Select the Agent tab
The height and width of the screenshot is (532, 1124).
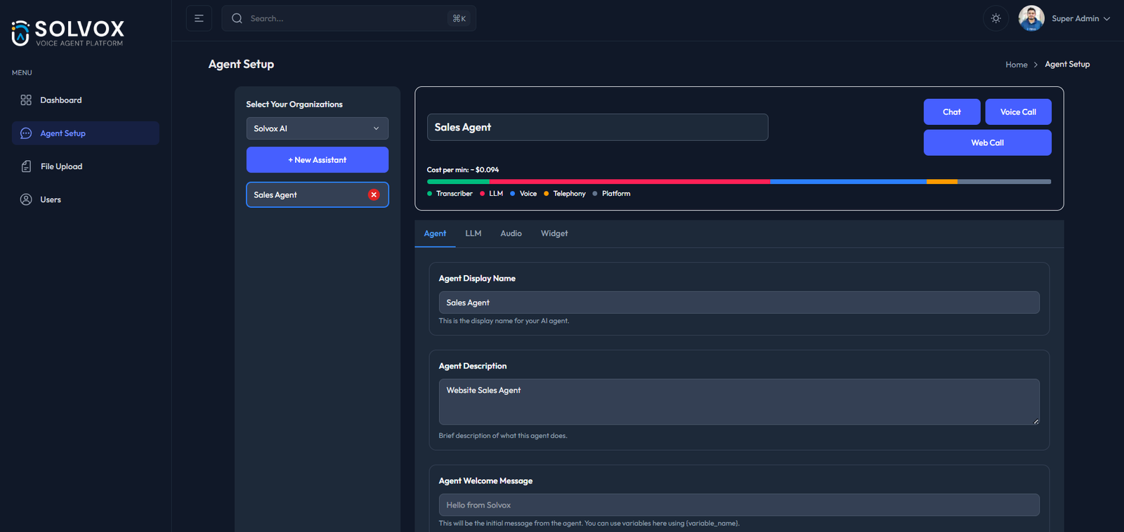(x=435, y=234)
